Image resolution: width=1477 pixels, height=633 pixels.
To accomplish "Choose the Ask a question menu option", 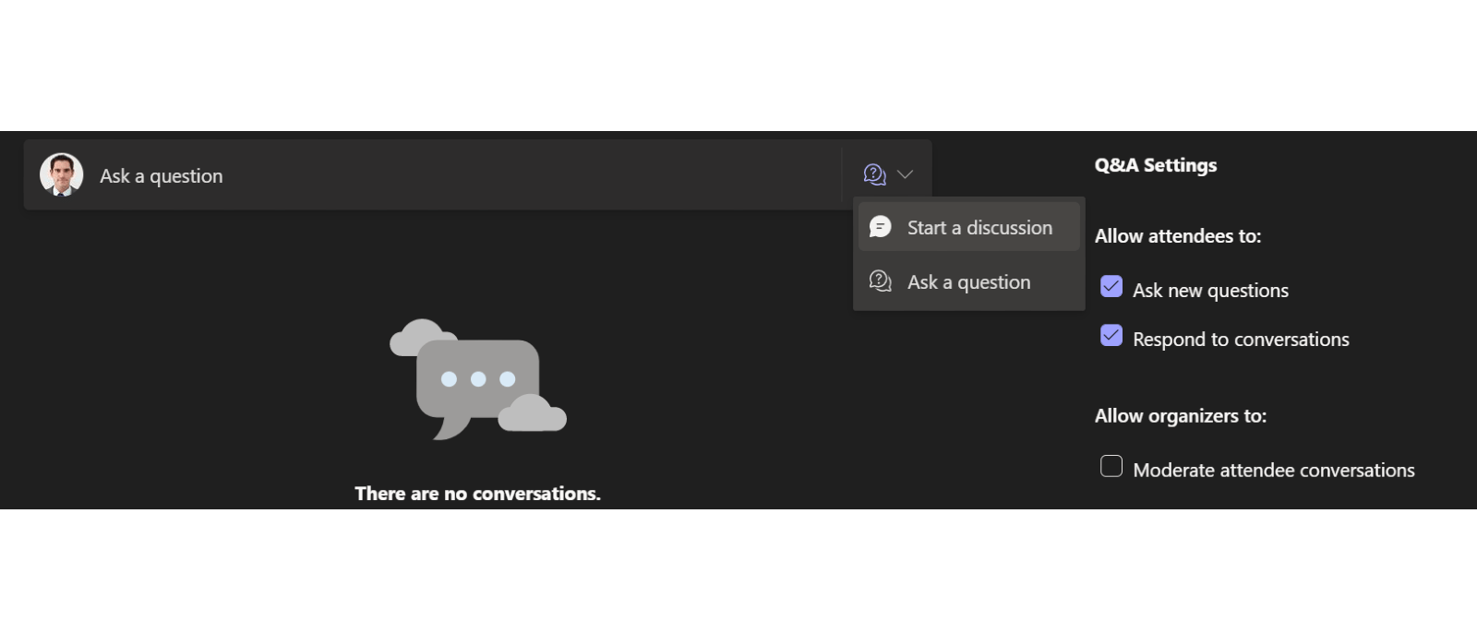I will coord(968,282).
